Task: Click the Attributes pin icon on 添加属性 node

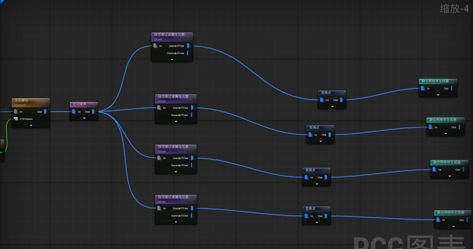Action: (16, 119)
